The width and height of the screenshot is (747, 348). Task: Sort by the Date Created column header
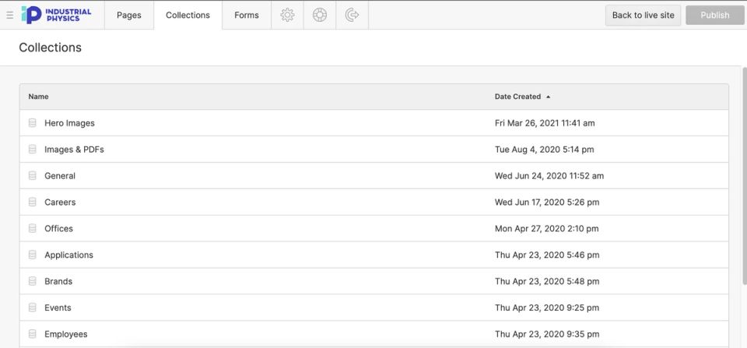pyautogui.click(x=517, y=97)
